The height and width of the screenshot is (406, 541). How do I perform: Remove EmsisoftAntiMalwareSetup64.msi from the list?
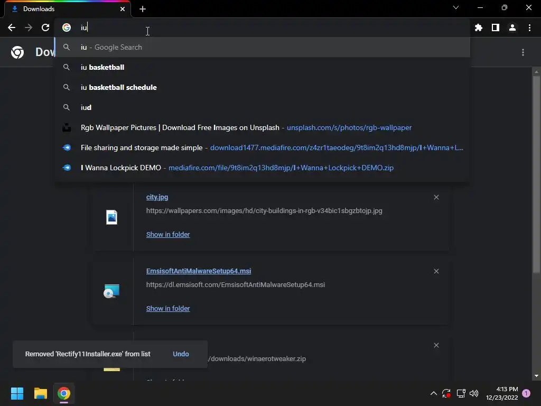[436, 271]
